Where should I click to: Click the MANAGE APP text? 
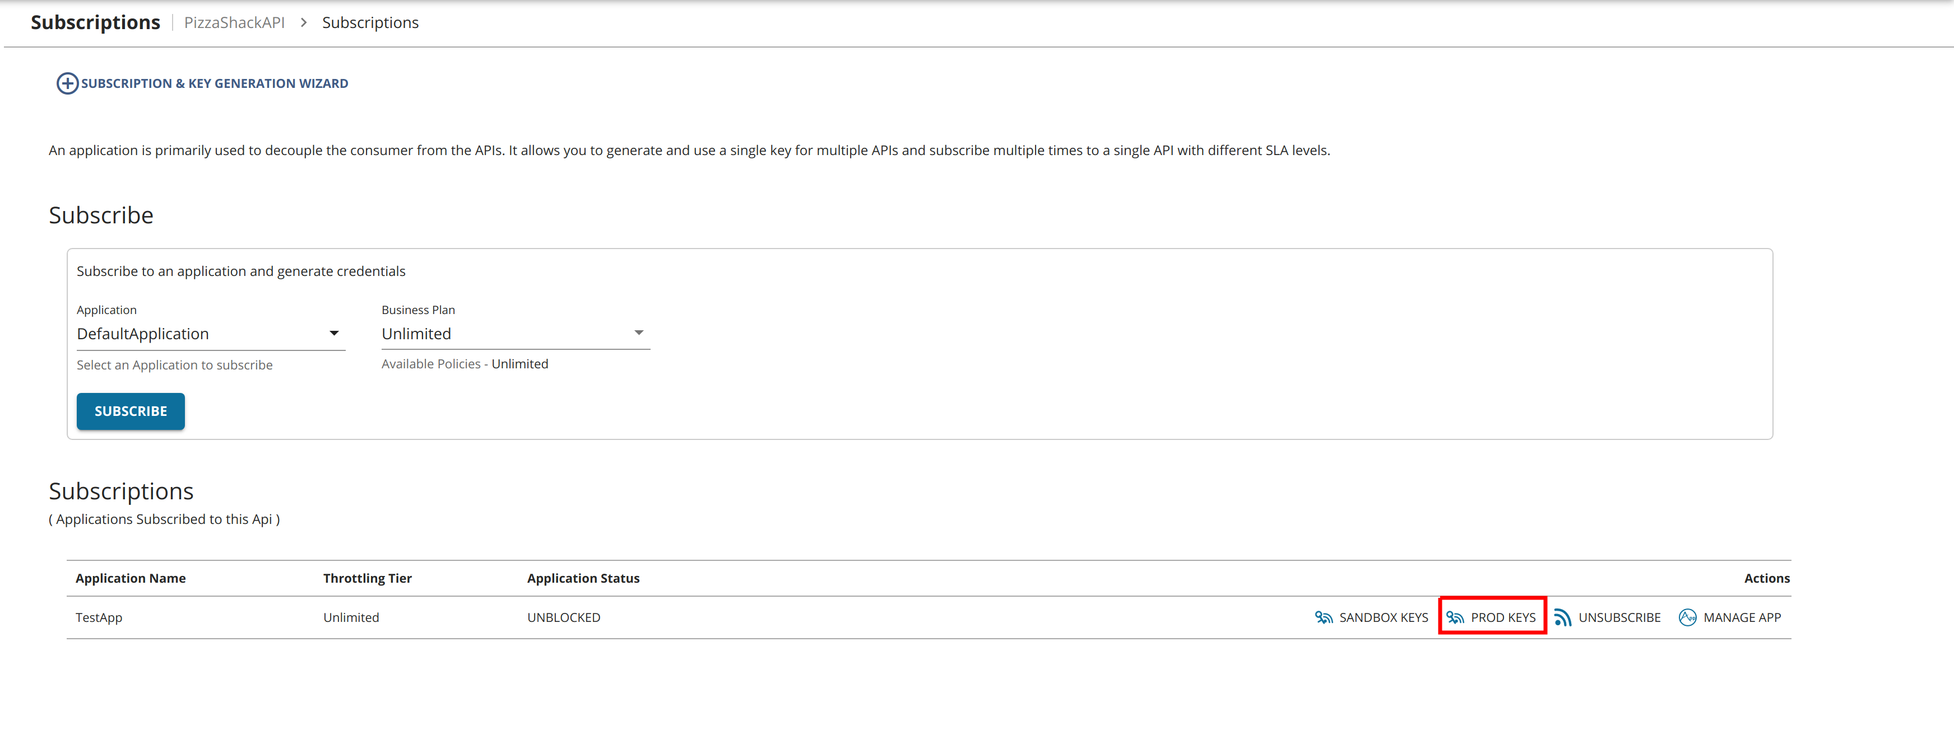coord(1742,617)
